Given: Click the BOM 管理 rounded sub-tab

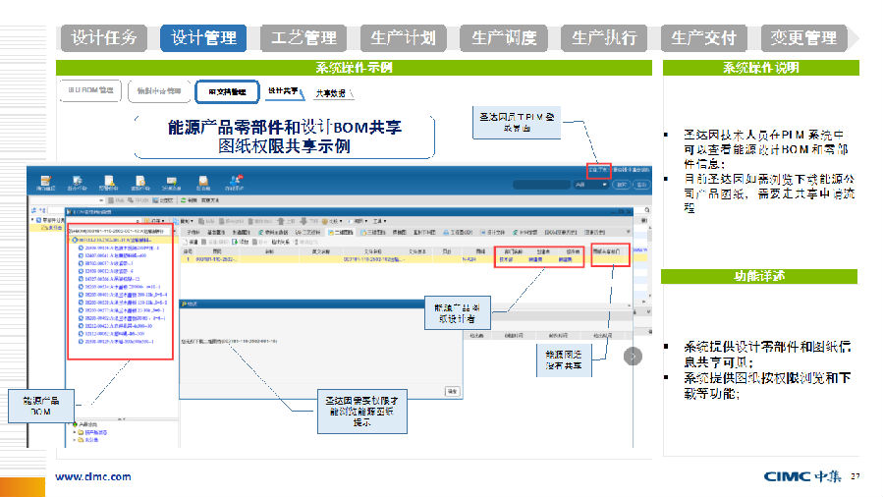Looking at the screenshot, I should click(90, 90).
